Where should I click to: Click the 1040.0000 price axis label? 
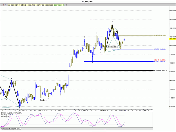(x=173, y=11)
